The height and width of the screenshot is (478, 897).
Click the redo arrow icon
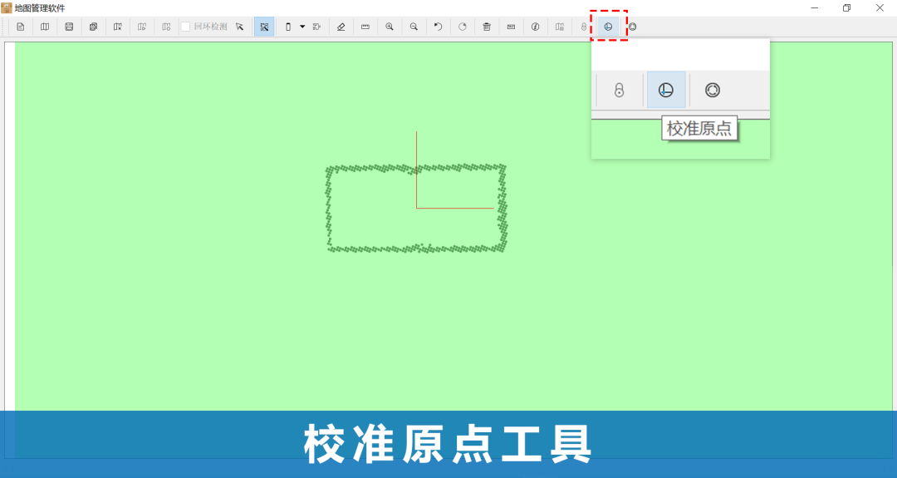pos(463,27)
